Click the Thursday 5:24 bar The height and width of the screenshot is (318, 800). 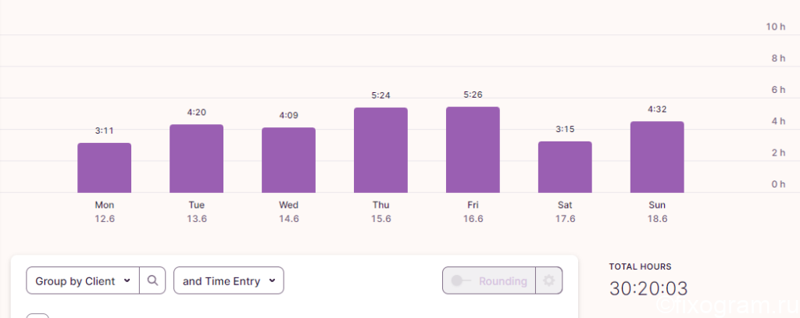(x=380, y=150)
